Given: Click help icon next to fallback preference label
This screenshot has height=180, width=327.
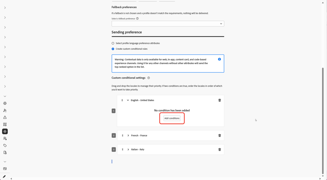Looking at the screenshot, I should pos(137,18).
